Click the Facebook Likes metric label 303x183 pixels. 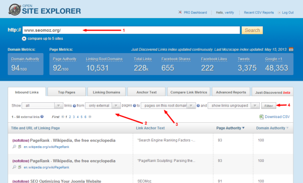(214, 59)
